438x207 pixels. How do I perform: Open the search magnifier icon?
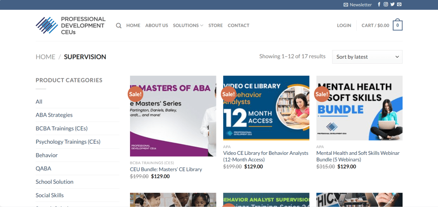(x=118, y=26)
